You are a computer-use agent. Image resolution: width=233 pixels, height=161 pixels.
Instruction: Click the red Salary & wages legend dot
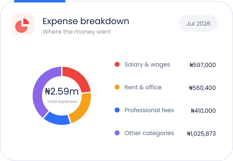coord(117,65)
